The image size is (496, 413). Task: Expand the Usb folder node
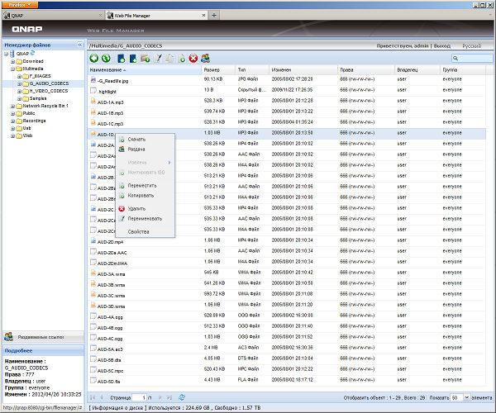(12, 128)
